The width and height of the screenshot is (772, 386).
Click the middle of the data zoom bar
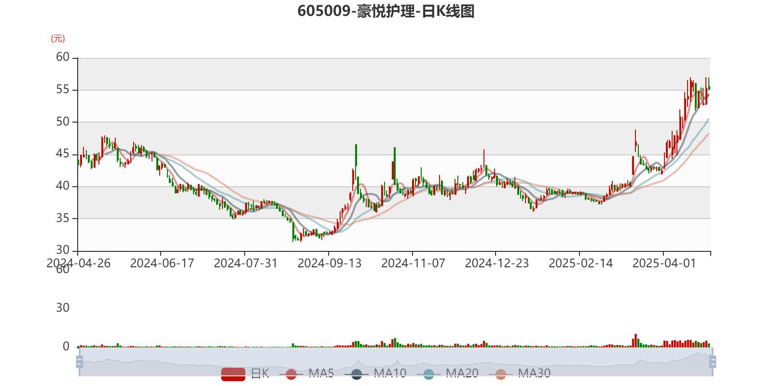pyautogui.click(x=396, y=361)
